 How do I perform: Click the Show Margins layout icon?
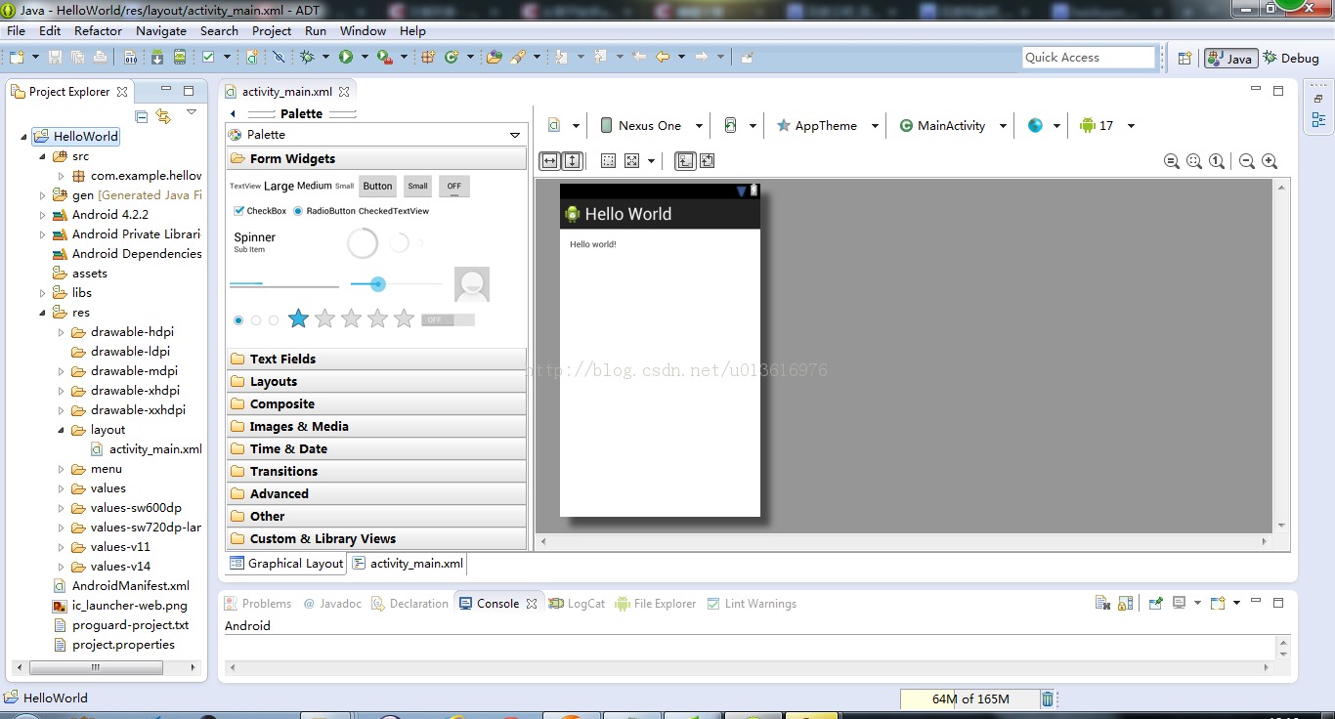click(x=608, y=161)
